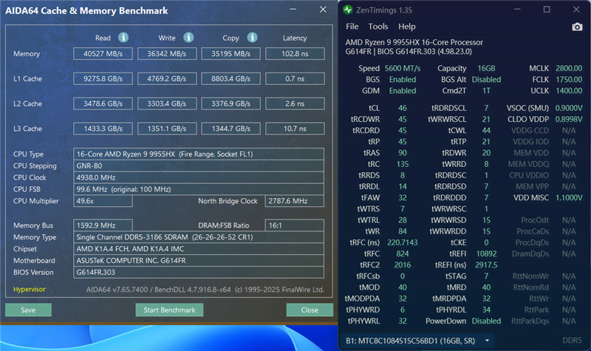The width and height of the screenshot is (591, 351).
Task: Click the yellow Hypervisor text in AIDA64
Action: [30, 289]
